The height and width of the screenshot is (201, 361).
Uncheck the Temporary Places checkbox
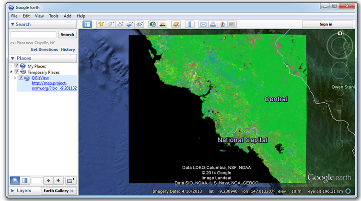coord(17,71)
